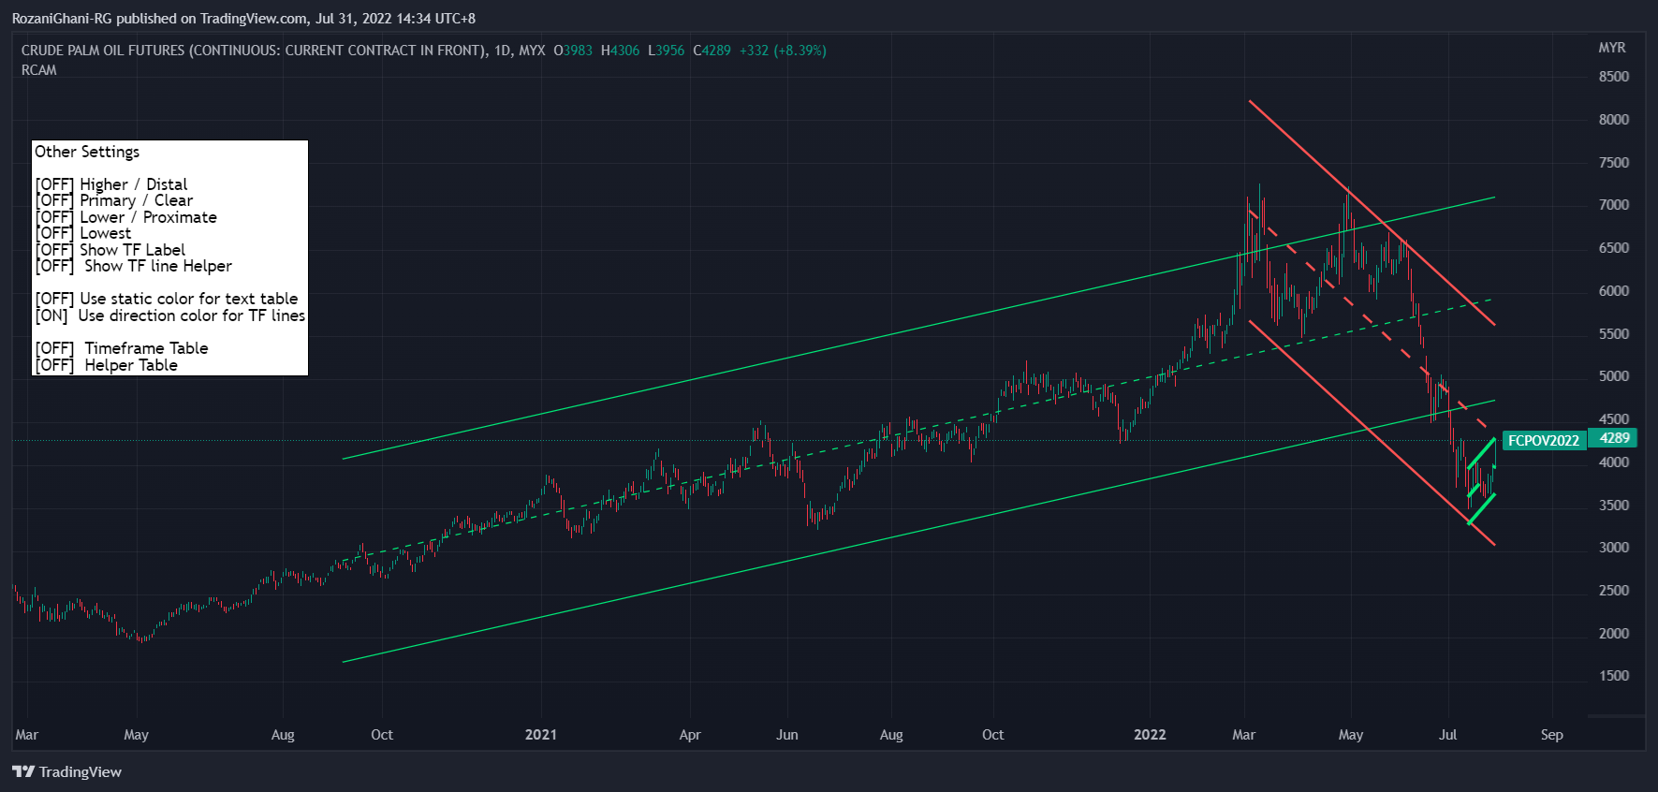This screenshot has width=1658, height=792.
Task: Click the low value L3956
Action: 666,51
